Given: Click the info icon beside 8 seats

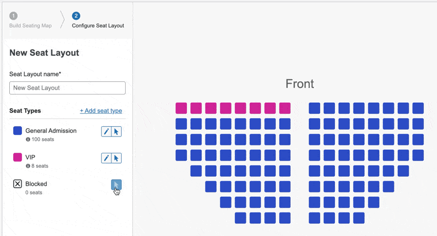Looking at the screenshot, I should click(x=27, y=166).
